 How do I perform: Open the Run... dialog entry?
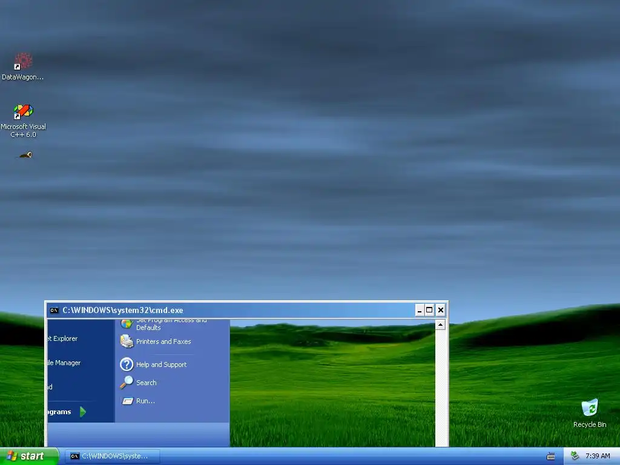[138, 401]
